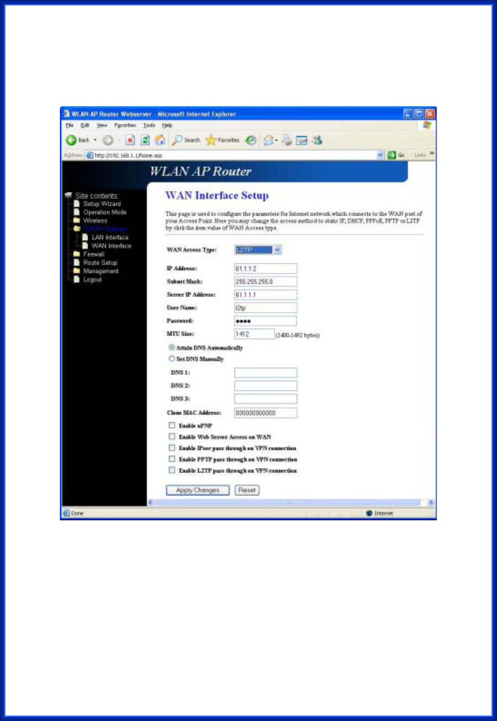This screenshot has height=721, width=497.
Task: Click the scrollbar right arrow
Action: pos(431,502)
